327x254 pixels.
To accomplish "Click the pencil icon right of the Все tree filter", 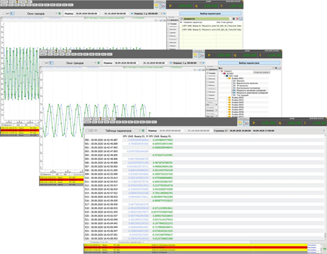I will click(280, 68).
